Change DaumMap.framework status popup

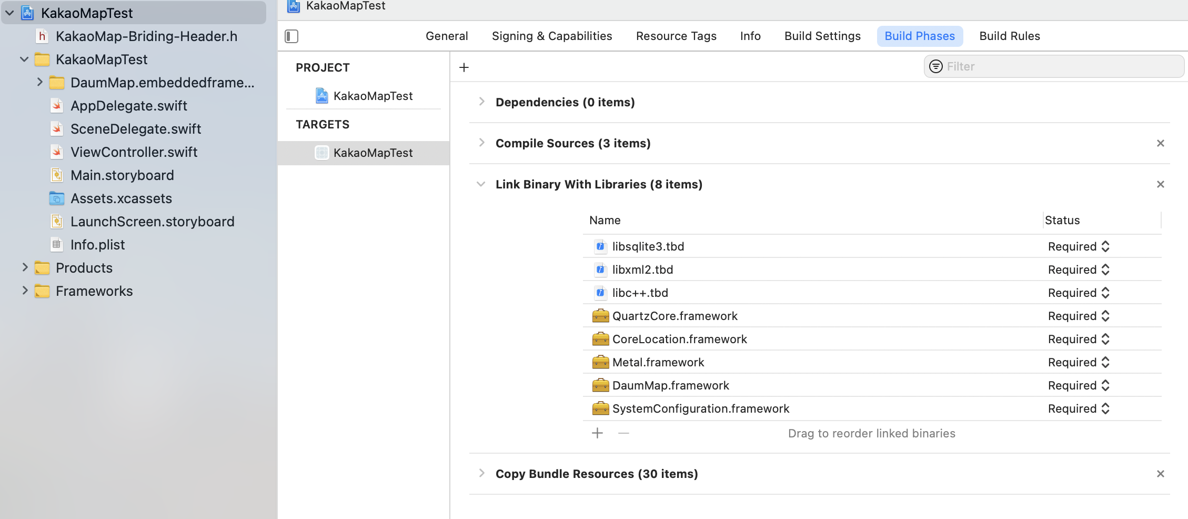point(1079,385)
